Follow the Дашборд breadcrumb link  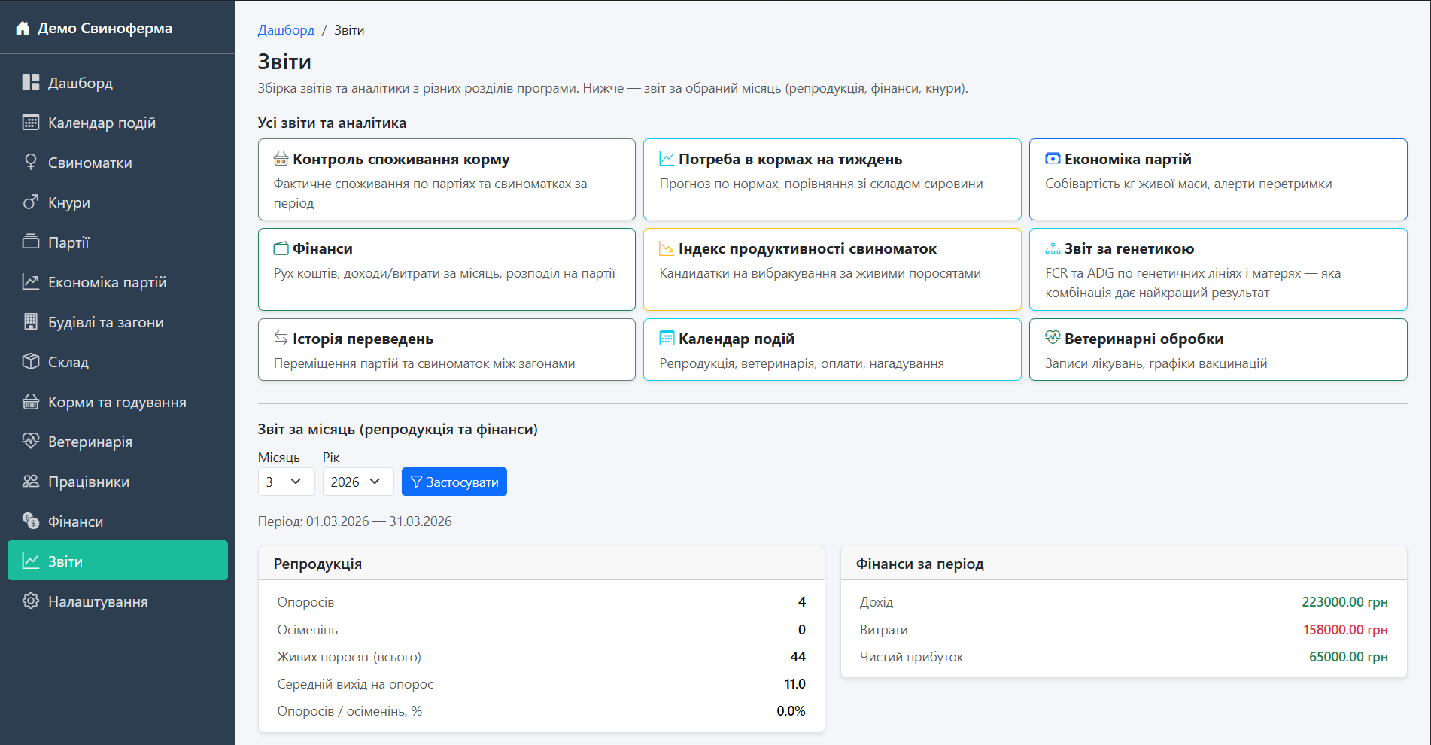(286, 30)
